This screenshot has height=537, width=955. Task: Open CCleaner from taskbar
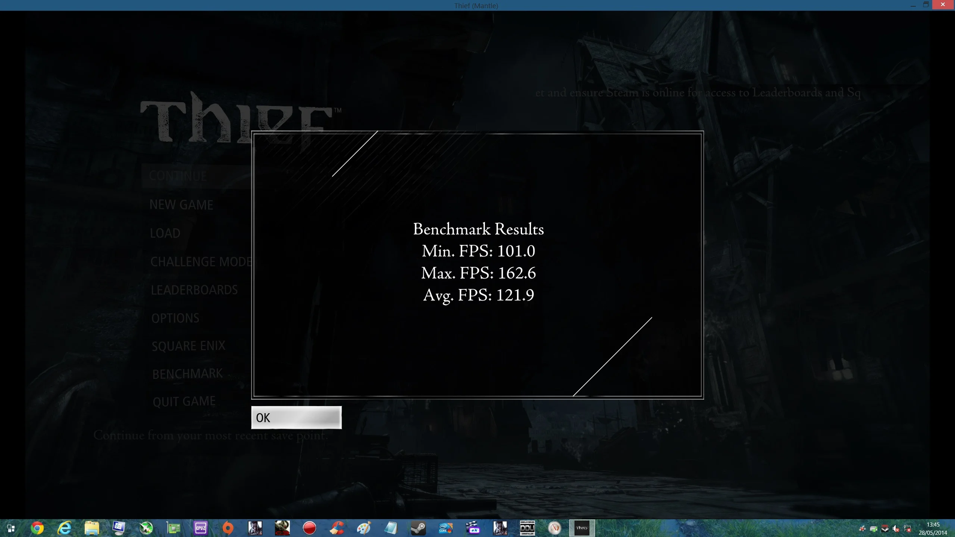coord(337,528)
